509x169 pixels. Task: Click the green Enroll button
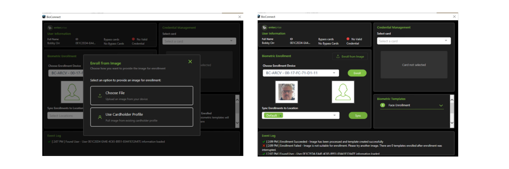point(357,73)
